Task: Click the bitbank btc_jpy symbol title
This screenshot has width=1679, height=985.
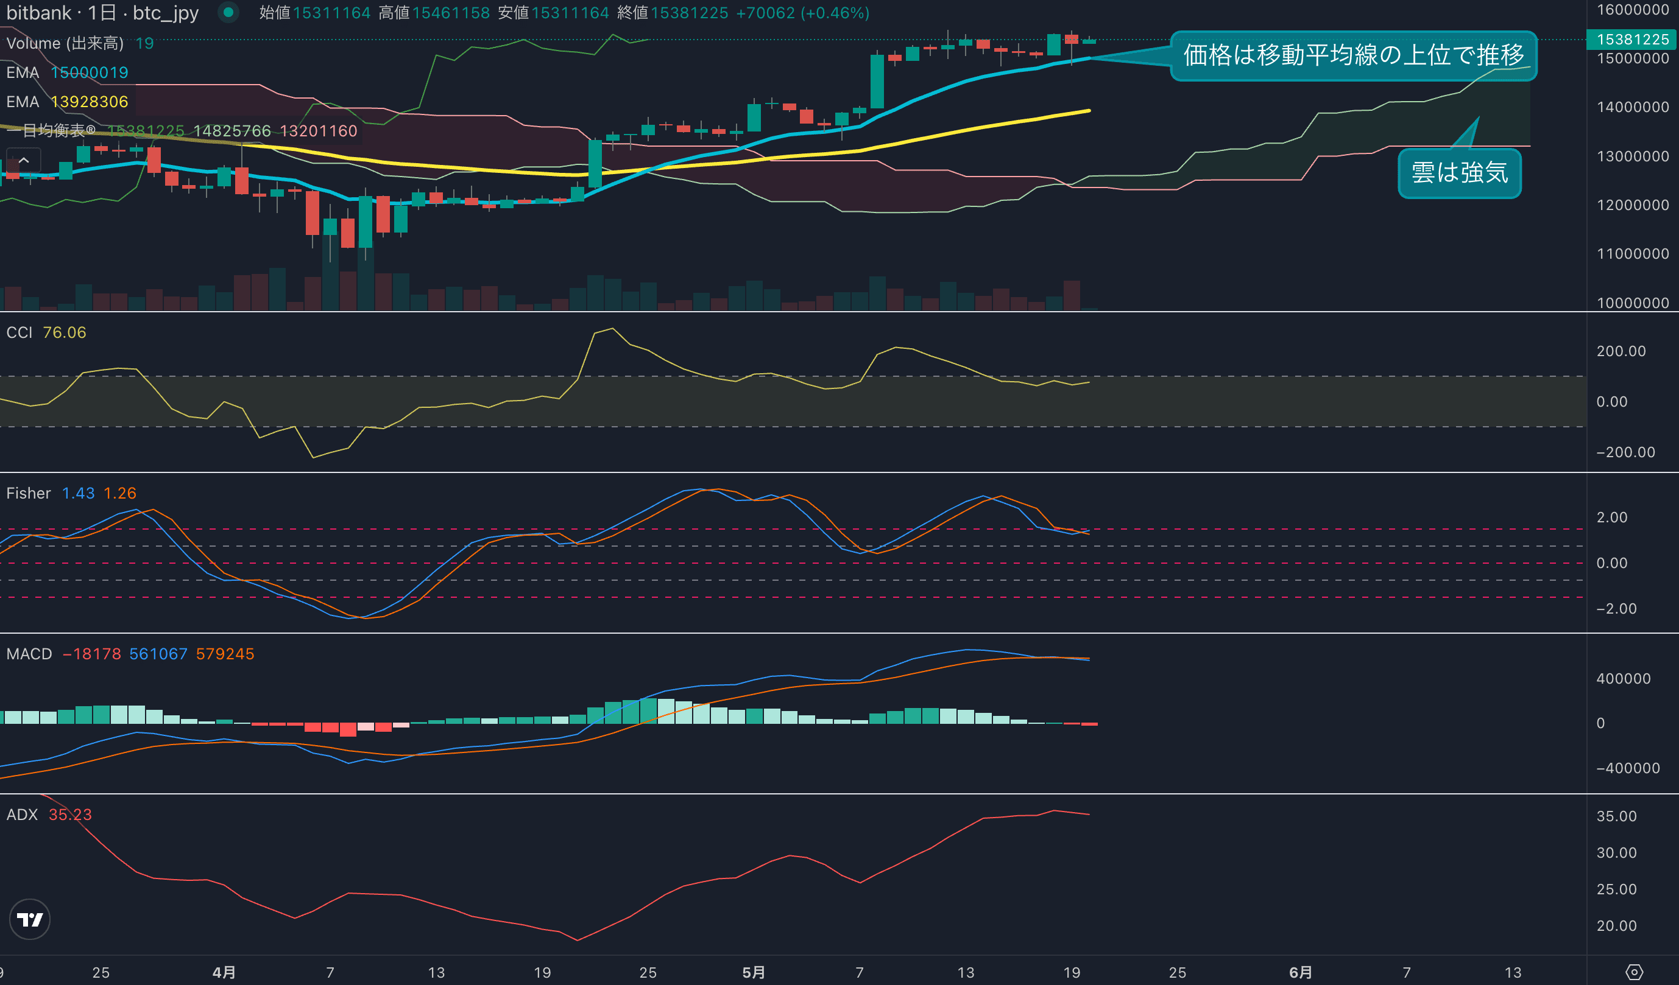Action: tap(102, 13)
